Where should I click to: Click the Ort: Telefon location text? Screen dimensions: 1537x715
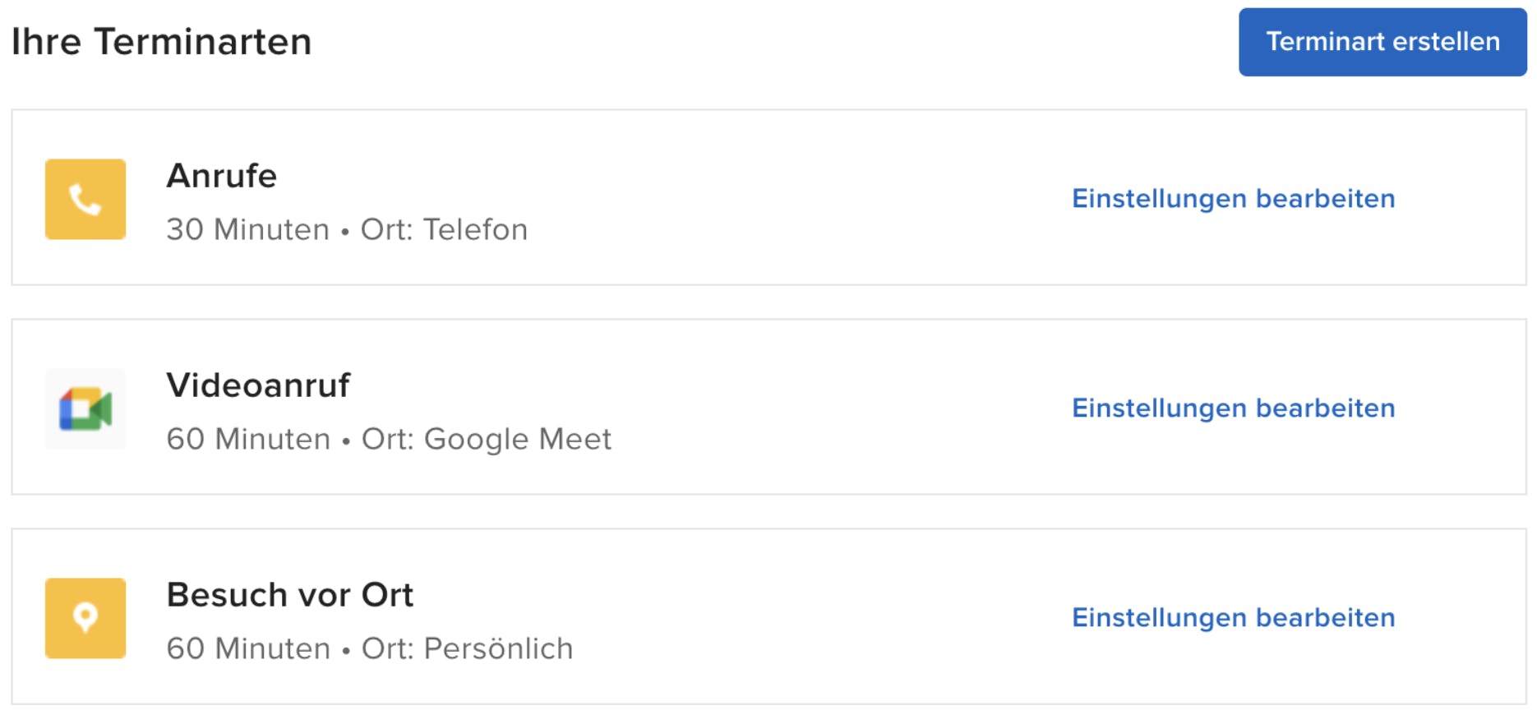(x=444, y=229)
